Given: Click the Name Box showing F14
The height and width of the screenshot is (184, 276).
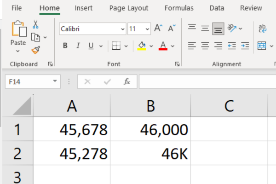Looking at the screenshot, I should tap(33, 81).
